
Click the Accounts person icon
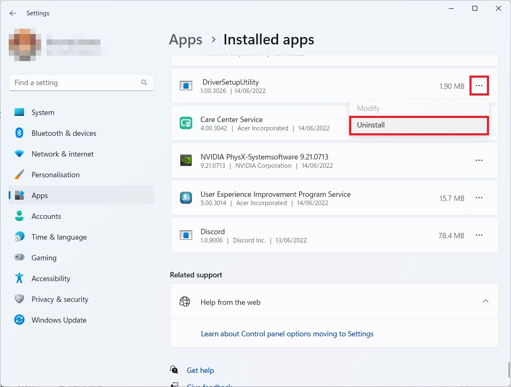[20, 216]
